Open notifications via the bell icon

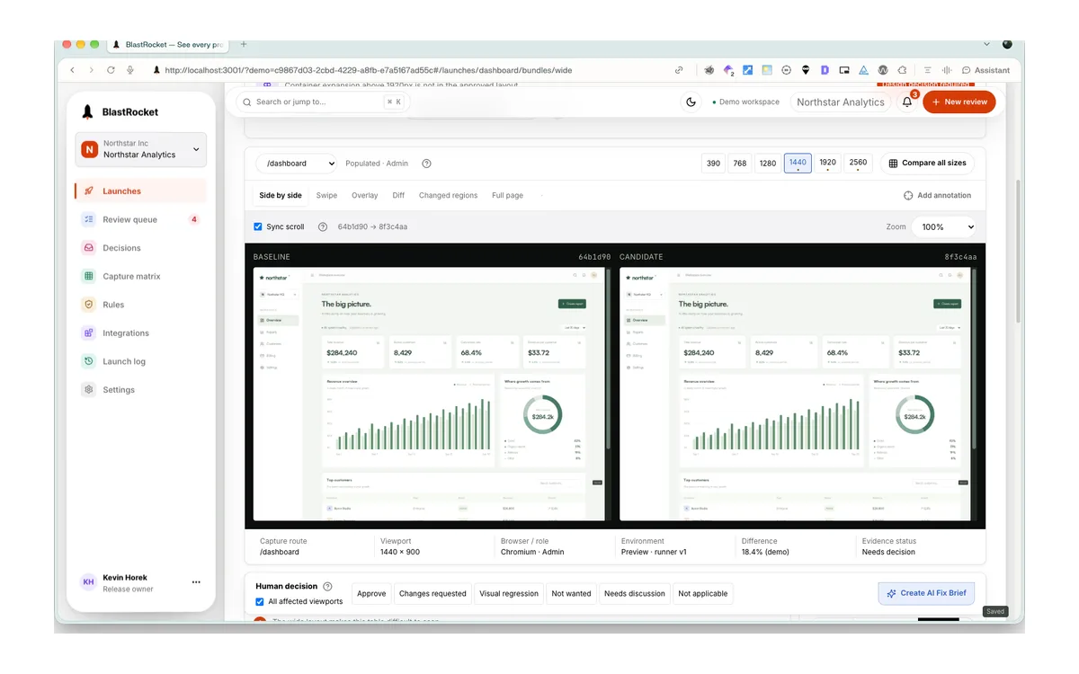(907, 102)
